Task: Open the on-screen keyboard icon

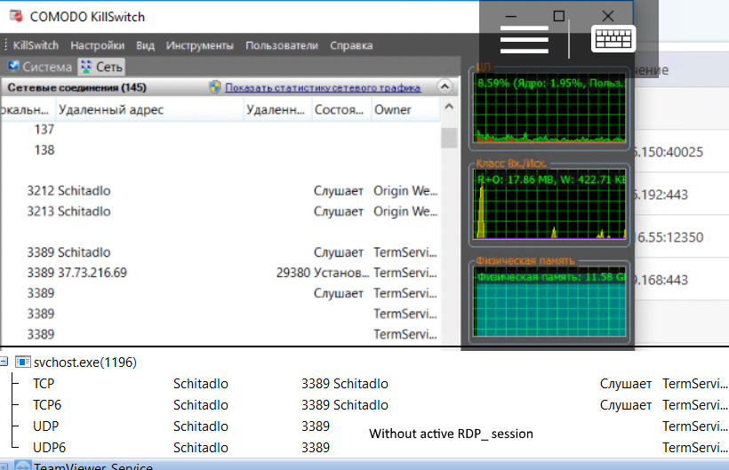Action: click(613, 38)
